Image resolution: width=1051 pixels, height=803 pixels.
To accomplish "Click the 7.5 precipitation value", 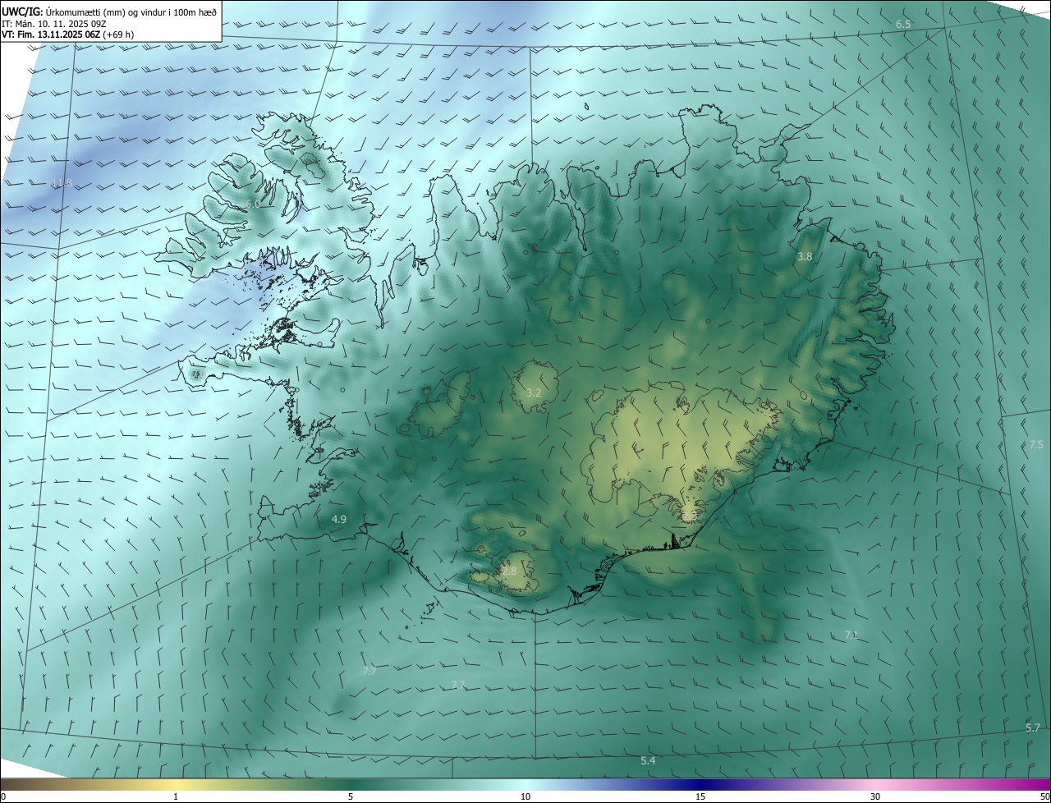I will pos(1036,445).
